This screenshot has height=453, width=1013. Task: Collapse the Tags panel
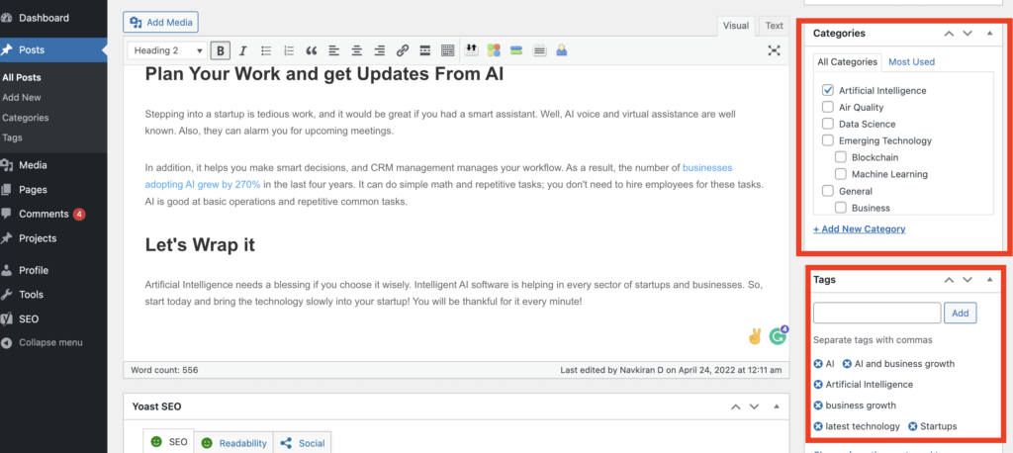coord(989,280)
